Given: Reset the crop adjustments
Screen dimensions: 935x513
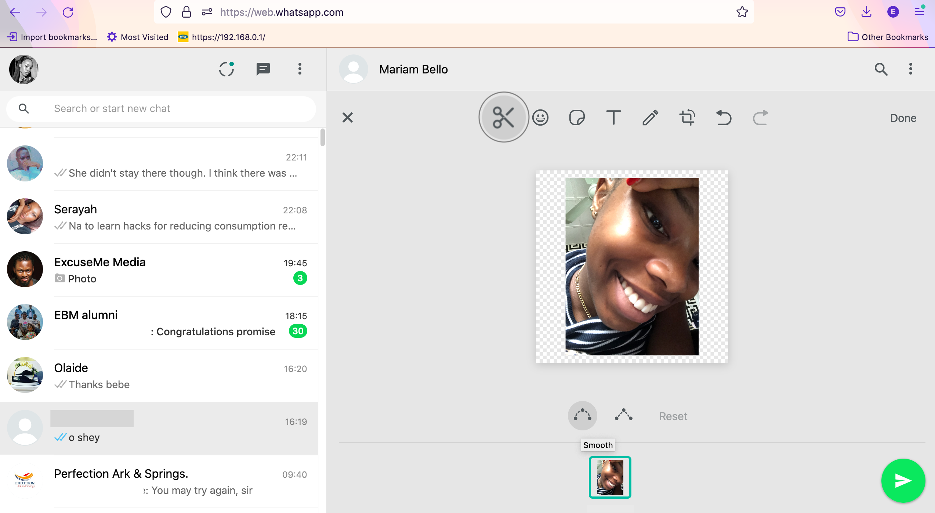Looking at the screenshot, I should (x=673, y=416).
